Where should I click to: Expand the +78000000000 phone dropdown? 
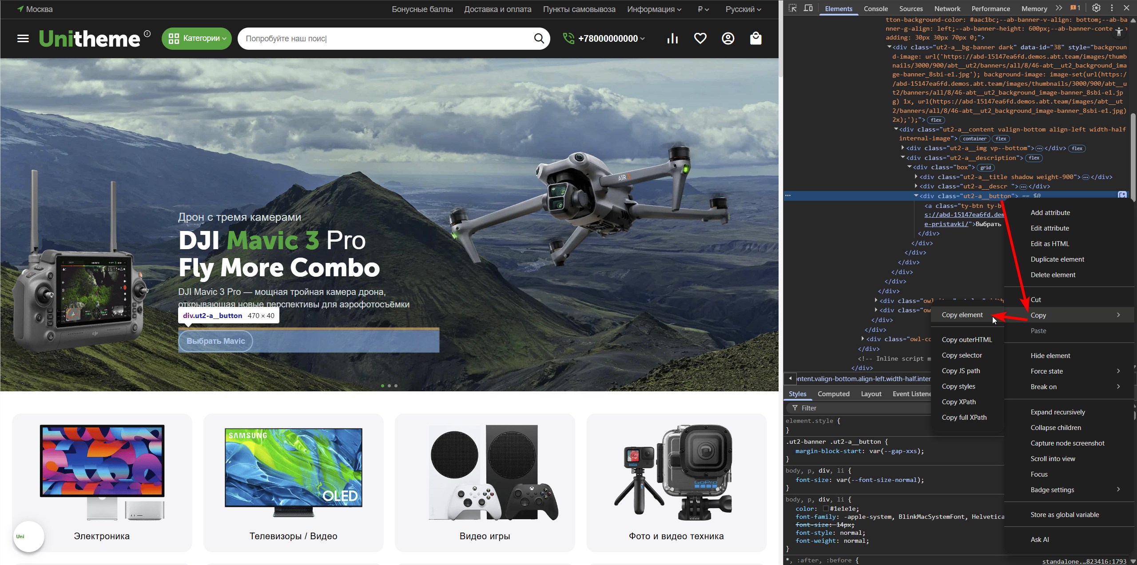pos(611,39)
